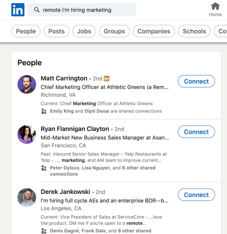Connect with Derek Jankowski
Screen dimensions: 227x234
tap(196, 195)
